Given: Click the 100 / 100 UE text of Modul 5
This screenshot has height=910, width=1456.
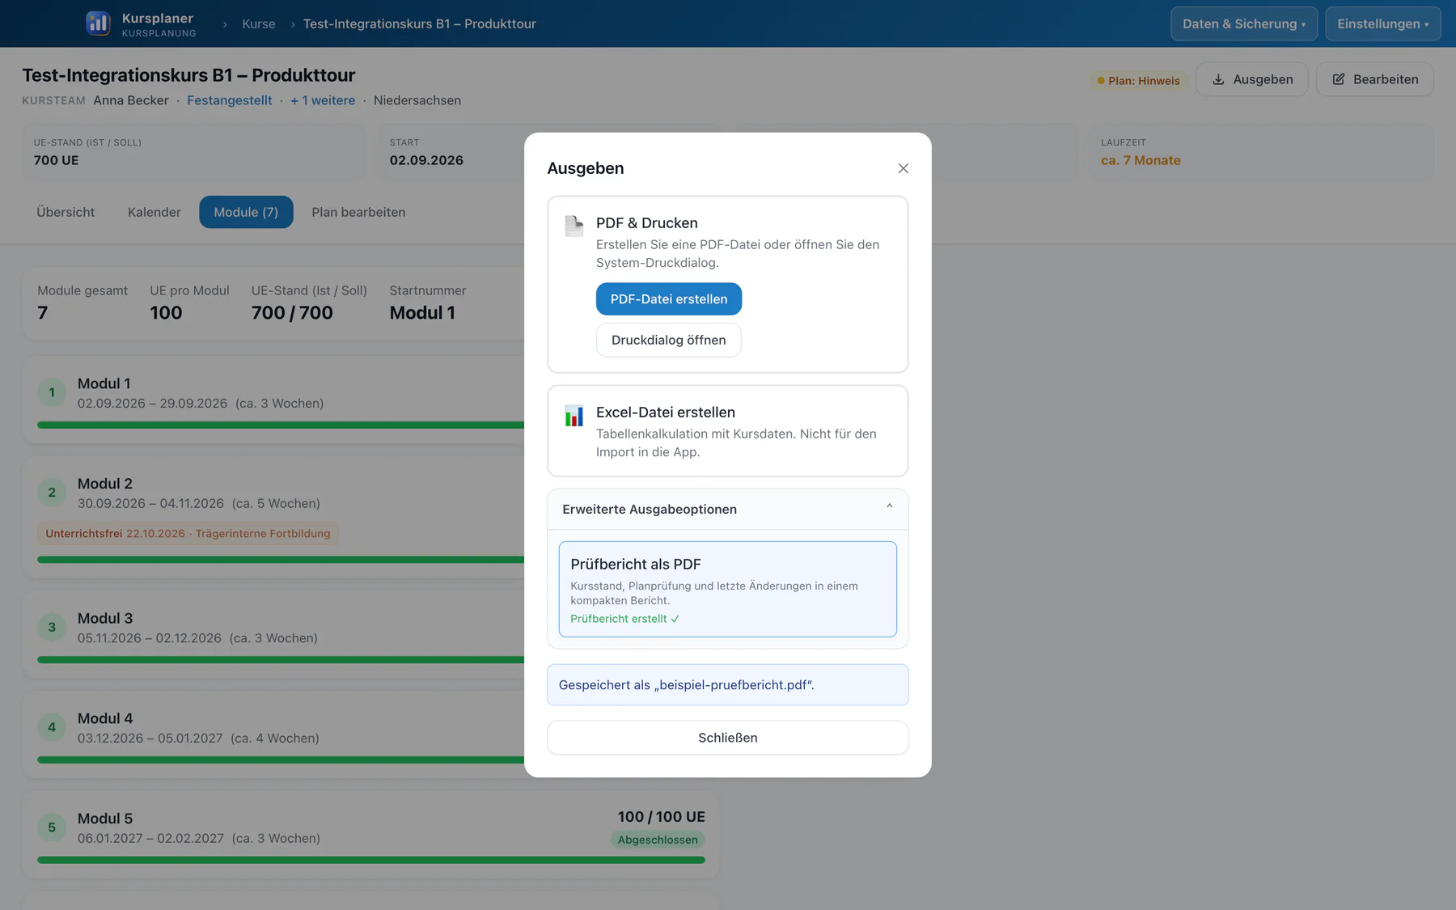Looking at the screenshot, I should [x=662, y=817].
